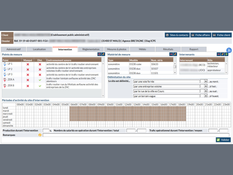This screenshot has height=175, width=233.
Task: Click the ZER A red marker icon
Action: click(5, 80)
